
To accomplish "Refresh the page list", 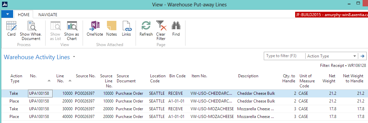I will (146, 29).
